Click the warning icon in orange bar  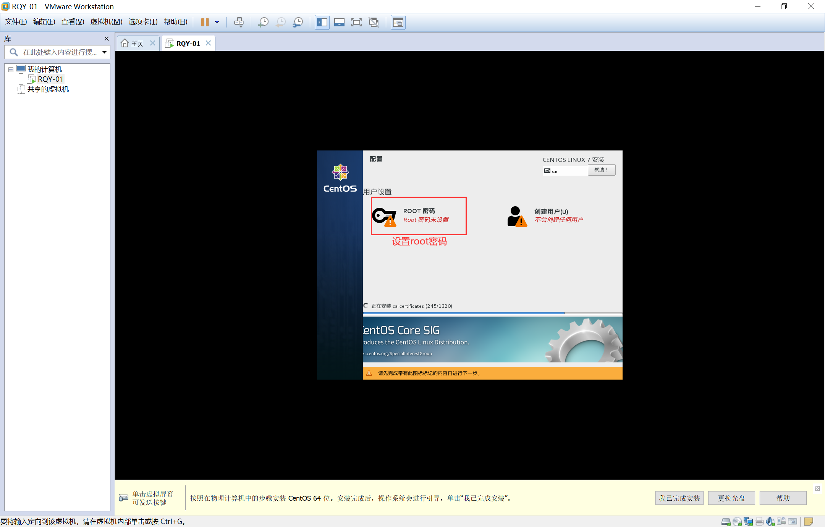coord(369,373)
